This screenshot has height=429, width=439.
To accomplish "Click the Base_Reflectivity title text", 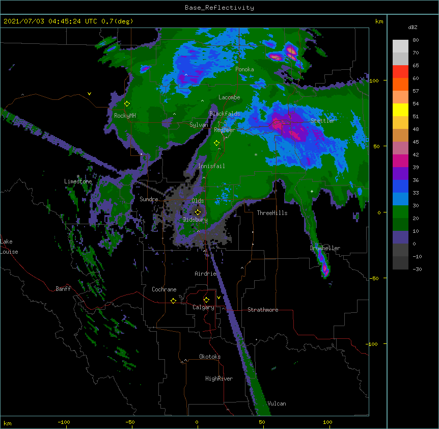I will point(220,8).
